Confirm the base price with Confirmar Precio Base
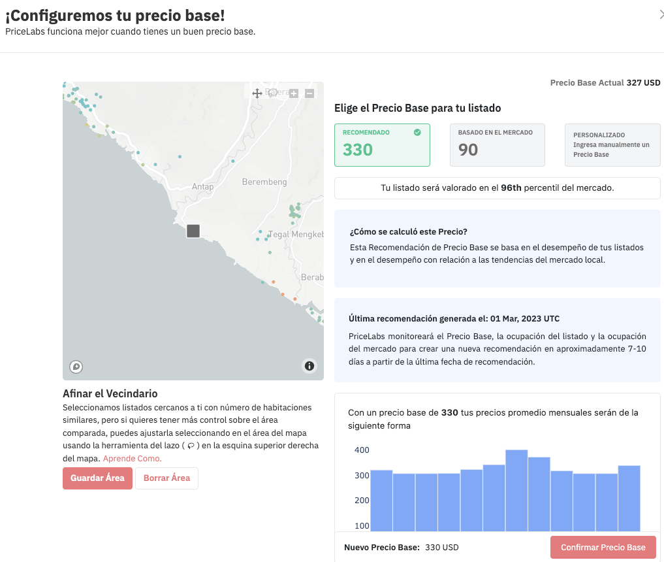664x562 pixels. click(603, 548)
